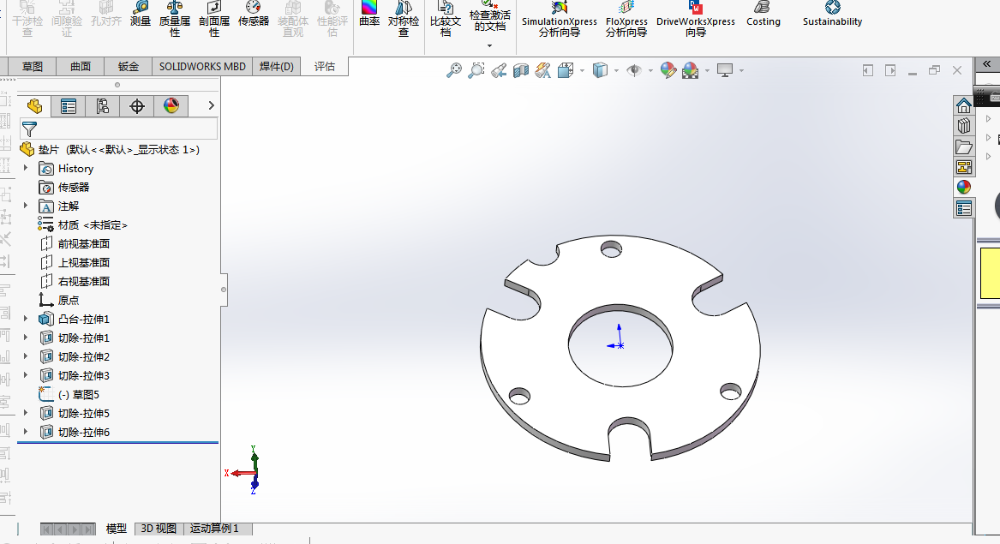Switch to DisplayManager tab
The width and height of the screenshot is (1000, 544).
pyautogui.click(x=171, y=106)
